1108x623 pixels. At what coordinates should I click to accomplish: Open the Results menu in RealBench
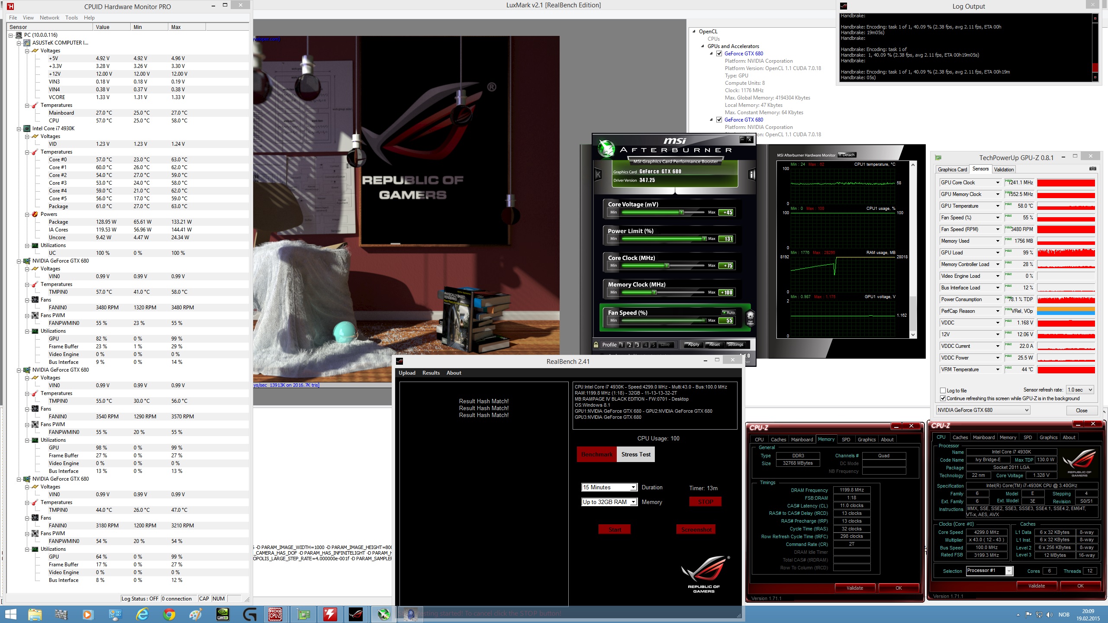tap(431, 373)
